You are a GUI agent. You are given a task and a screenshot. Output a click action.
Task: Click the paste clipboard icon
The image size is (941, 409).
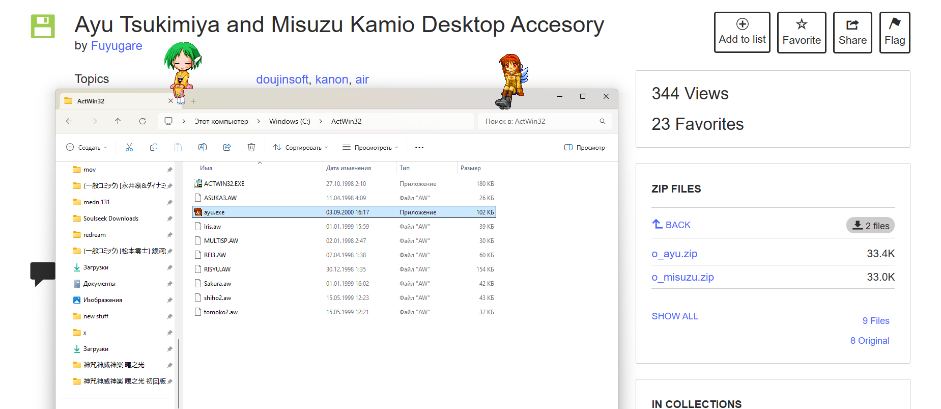pos(178,147)
